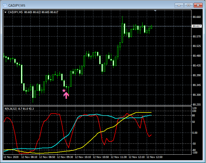Click the 12 Nov 12:10 time label
The height and width of the screenshot is (163, 206).
[137, 157]
